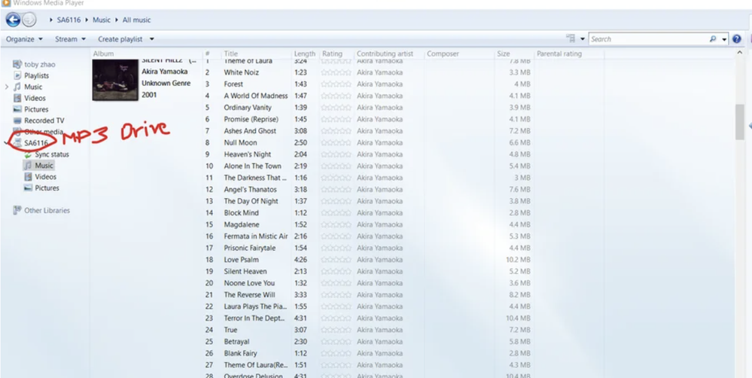752x378 pixels.
Task: Click the library Music note icon
Action: (x=17, y=87)
